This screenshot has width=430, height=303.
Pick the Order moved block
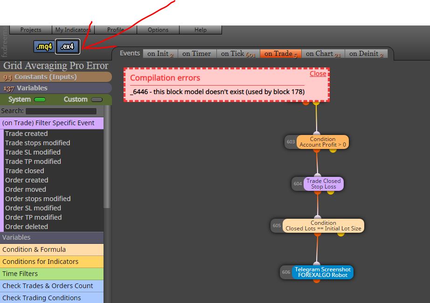point(26,189)
